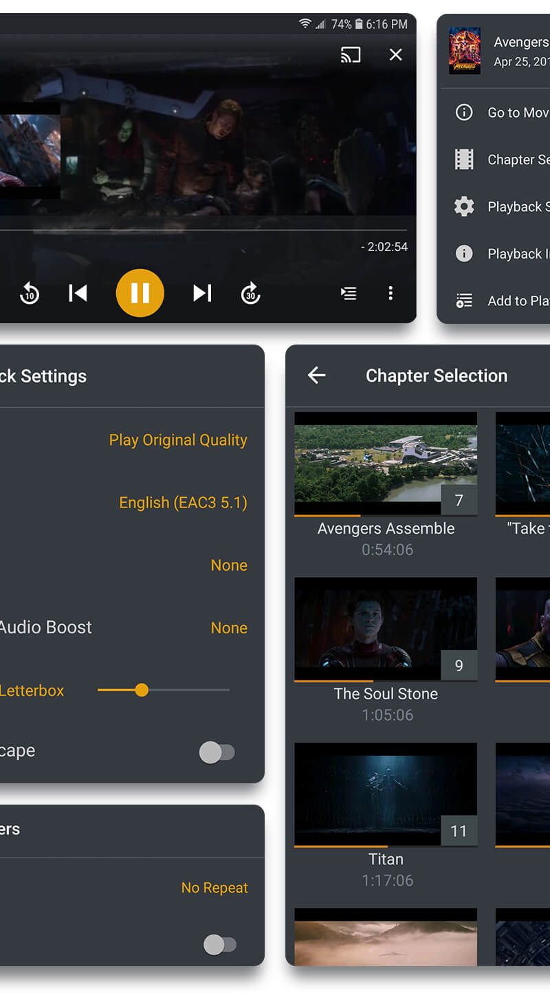This screenshot has height=993, width=550.
Task: Click The Soul Stone chapter title
Action: pyautogui.click(x=386, y=693)
